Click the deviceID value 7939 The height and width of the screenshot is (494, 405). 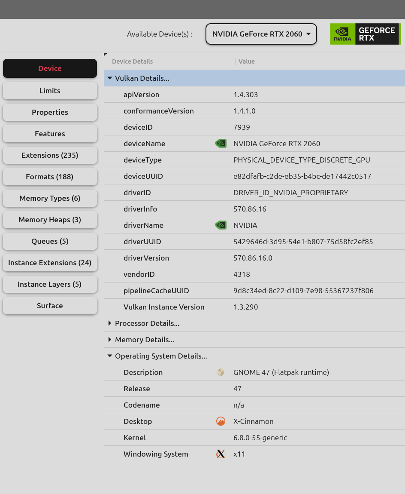[x=242, y=127]
